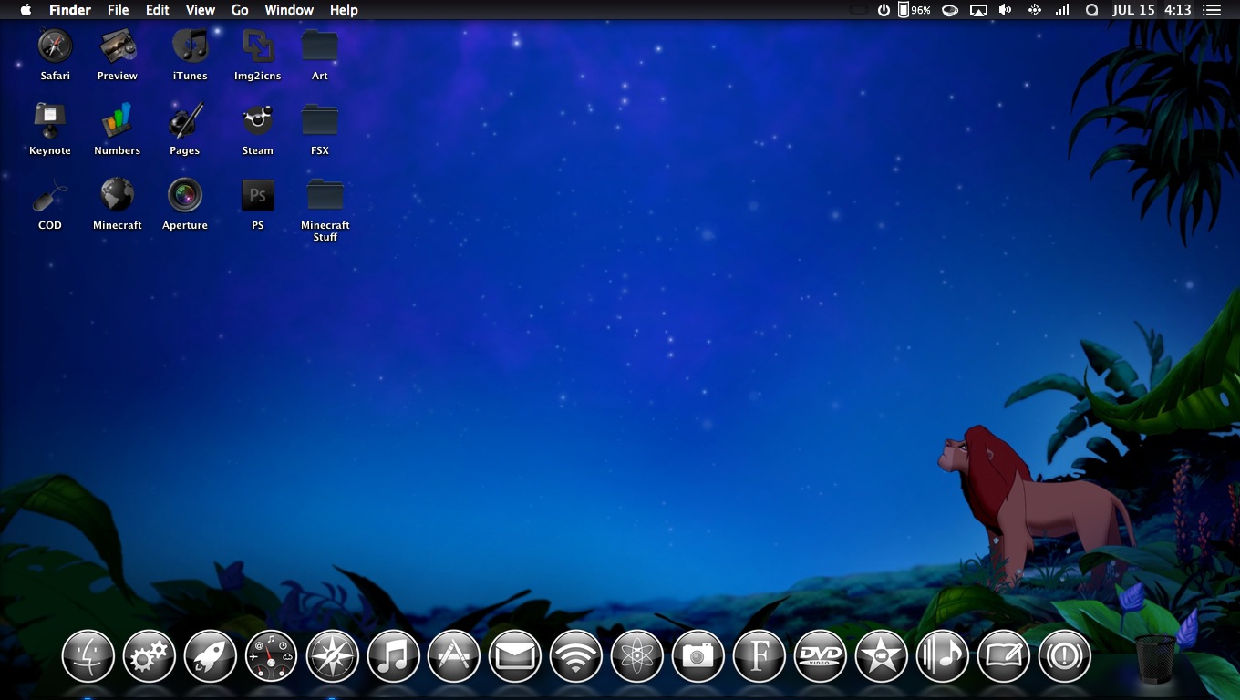Open the Steam desktop shortcut
The height and width of the screenshot is (700, 1240).
(x=257, y=120)
